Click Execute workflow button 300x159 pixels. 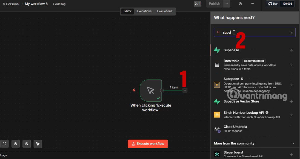[148, 144]
